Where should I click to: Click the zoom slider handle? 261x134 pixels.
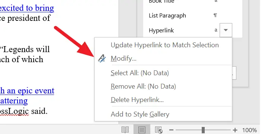[x=203, y=130]
